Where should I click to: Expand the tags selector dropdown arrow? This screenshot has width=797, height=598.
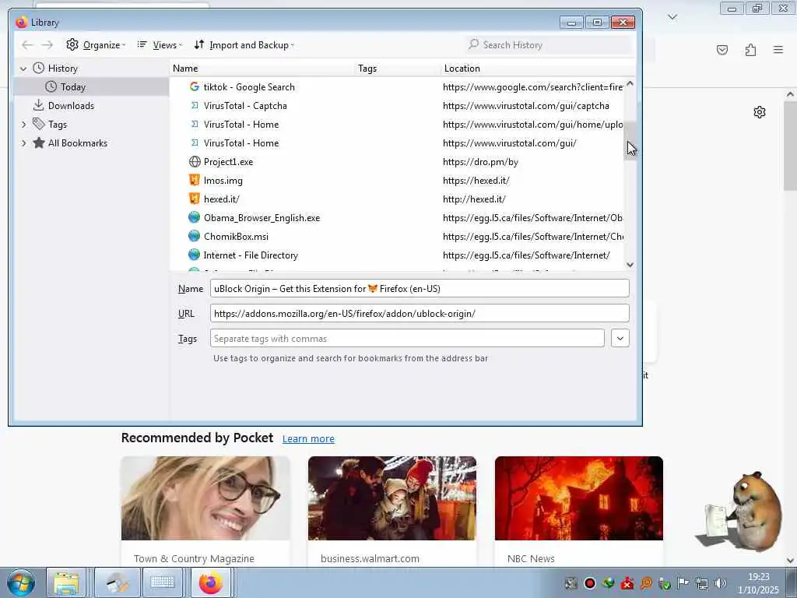coord(620,338)
